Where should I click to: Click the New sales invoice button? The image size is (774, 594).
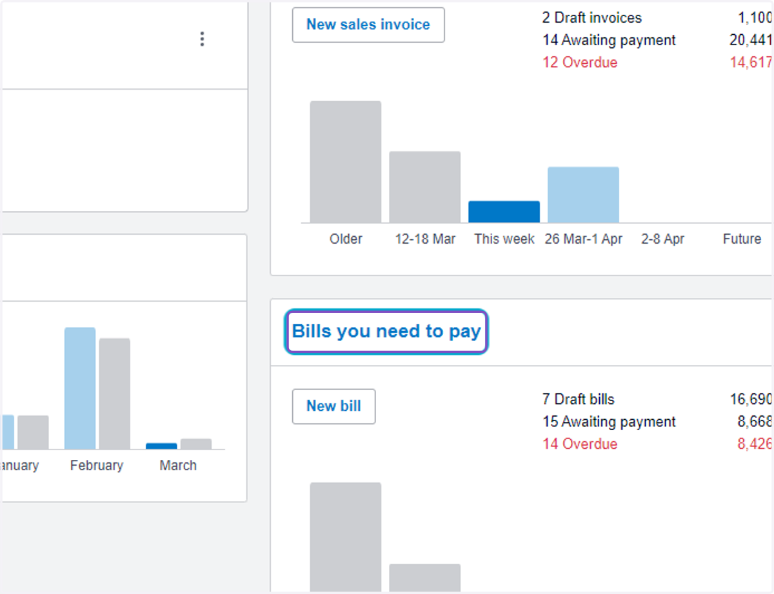pos(368,25)
